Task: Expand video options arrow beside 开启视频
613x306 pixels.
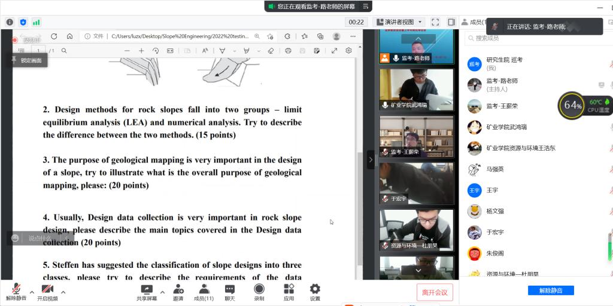Action: click(x=63, y=292)
